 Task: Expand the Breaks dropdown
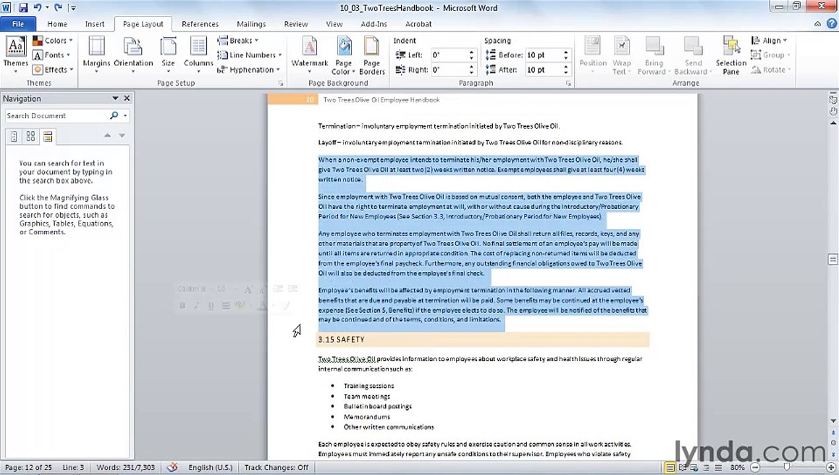click(x=238, y=41)
